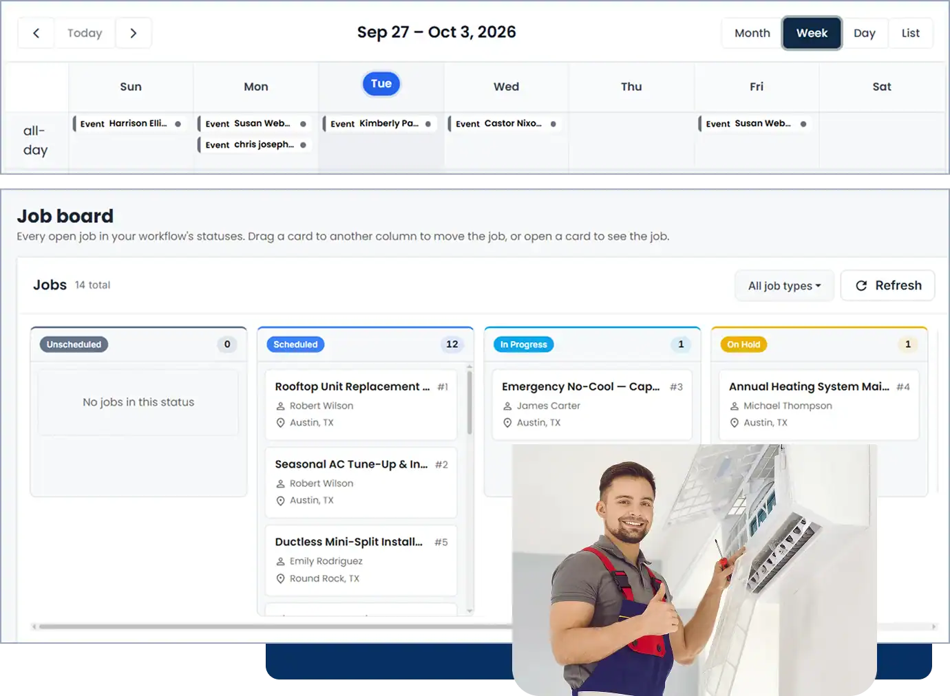Click location pin icon on Rooftop Unit card
950x696 pixels.
(280, 423)
